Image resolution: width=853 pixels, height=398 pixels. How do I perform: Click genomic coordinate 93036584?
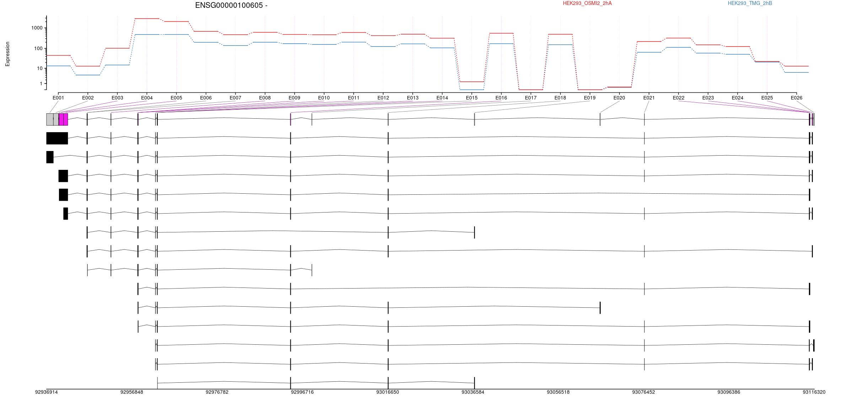(473, 392)
